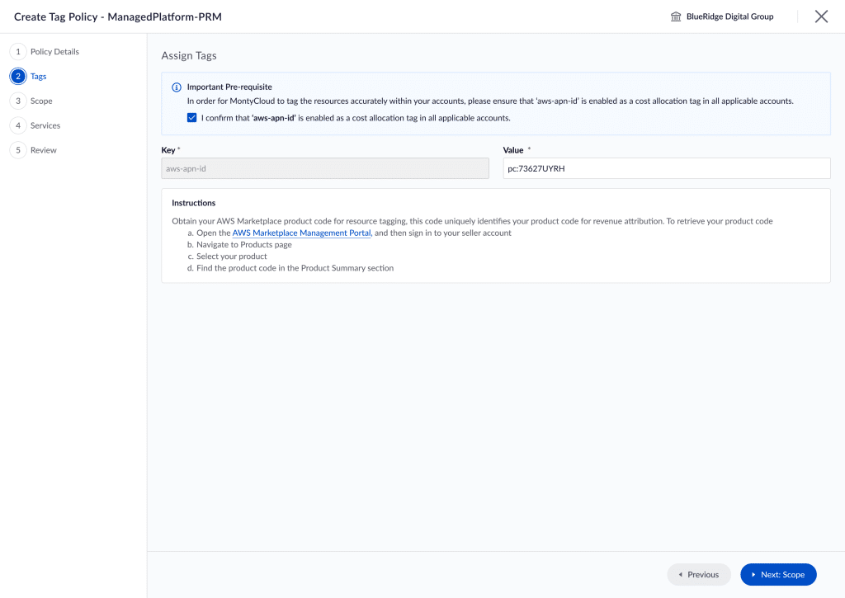
Task: Click the organization building icon
Action: click(676, 16)
